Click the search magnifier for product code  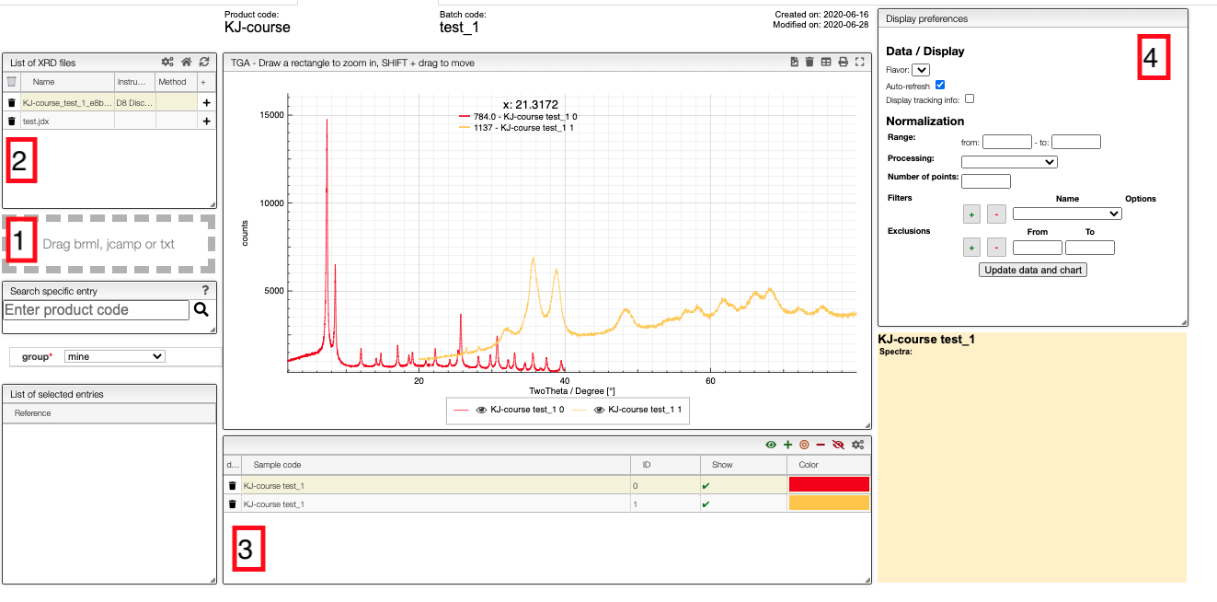(201, 310)
